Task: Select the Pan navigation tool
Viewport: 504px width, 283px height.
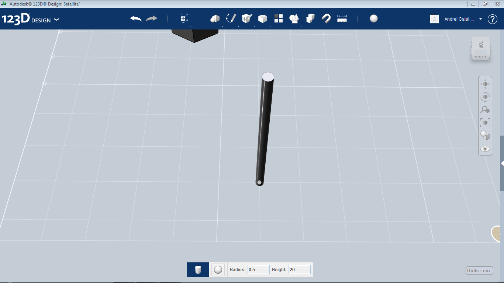Action: (x=485, y=84)
